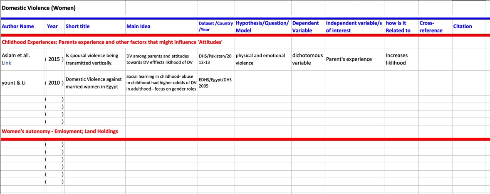Image resolution: width=490 pixels, height=194 pixels.
Task: Click the 'DHS/Pakistan/2012-13' dataset cell
Action: point(215,59)
